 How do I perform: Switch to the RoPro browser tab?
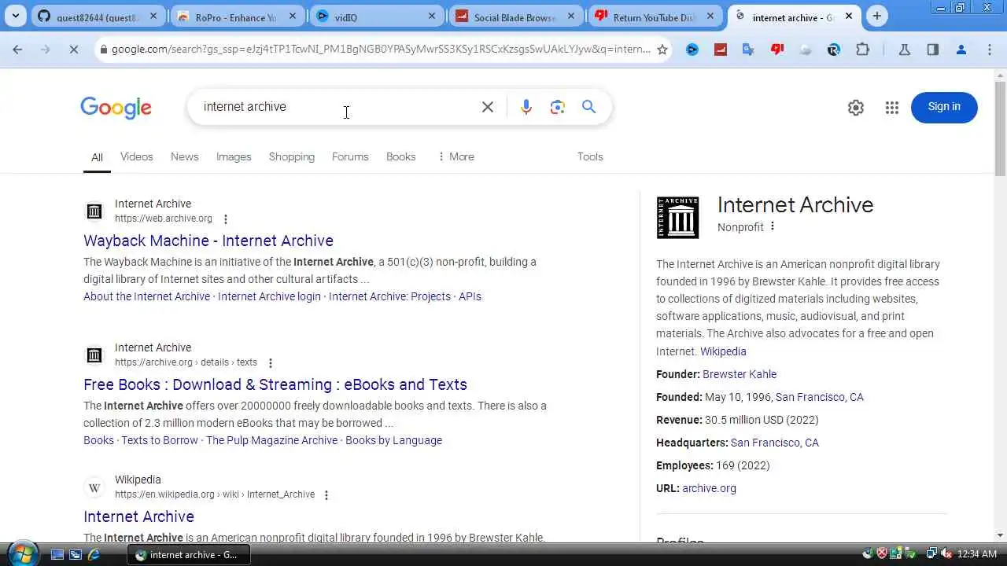(236, 17)
